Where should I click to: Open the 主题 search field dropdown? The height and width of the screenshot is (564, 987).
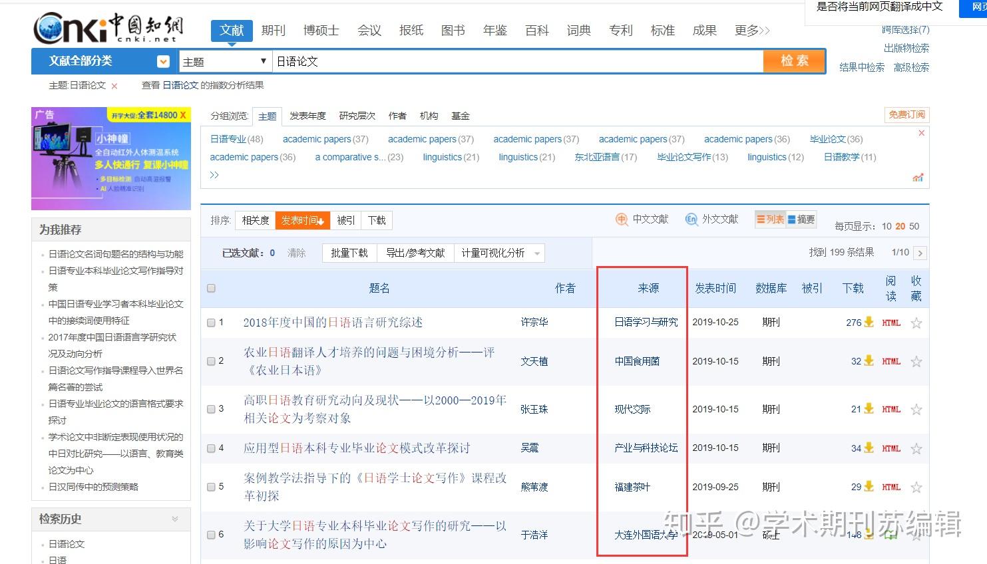pyautogui.click(x=225, y=61)
